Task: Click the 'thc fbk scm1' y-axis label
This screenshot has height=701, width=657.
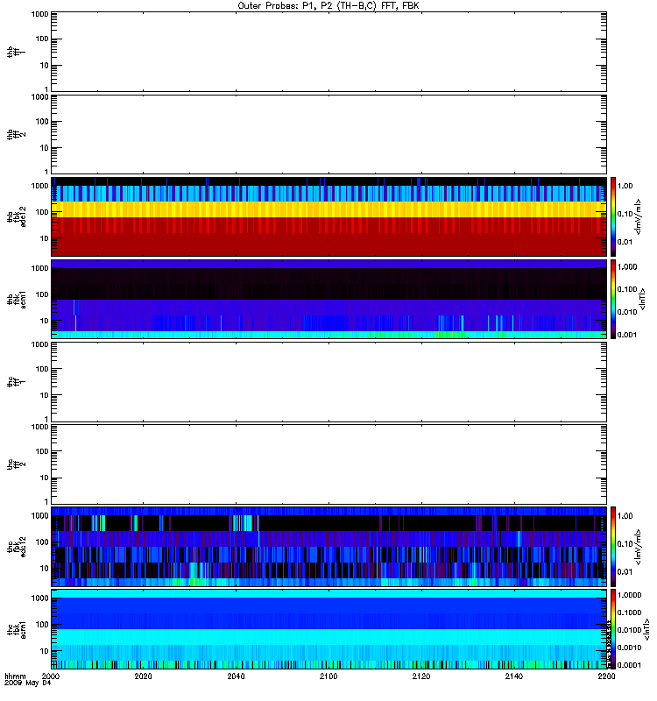Action: point(17,629)
